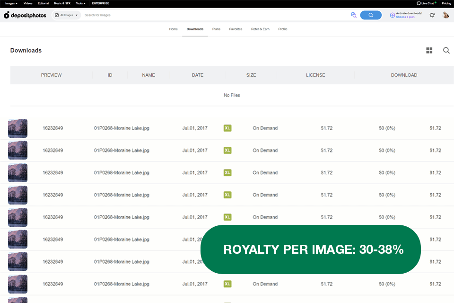
Task: Open Editorial in the top menu
Action: click(43, 3)
